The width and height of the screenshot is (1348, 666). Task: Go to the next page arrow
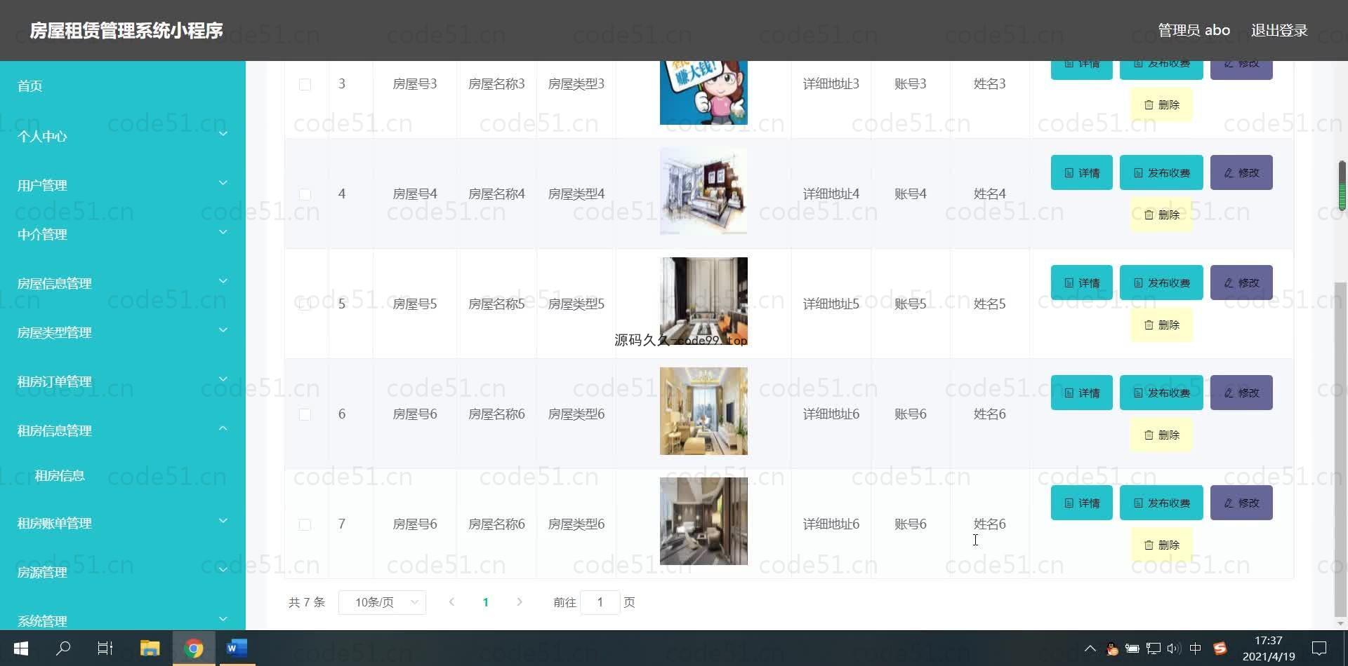520,602
